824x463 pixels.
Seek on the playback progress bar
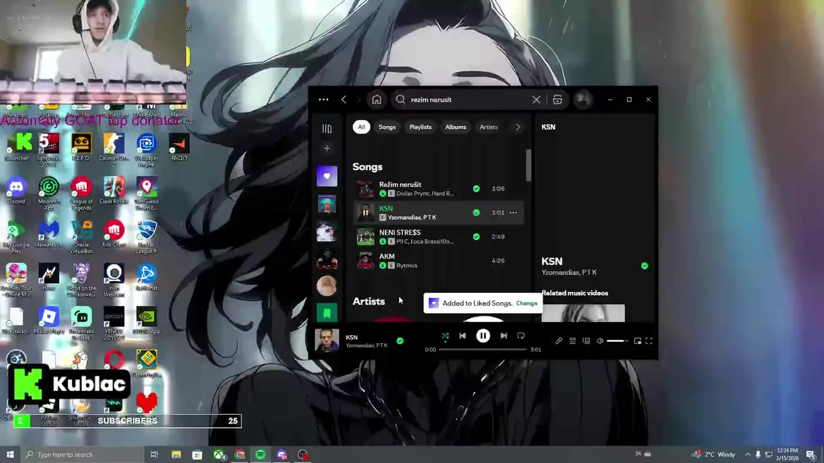point(483,349)
